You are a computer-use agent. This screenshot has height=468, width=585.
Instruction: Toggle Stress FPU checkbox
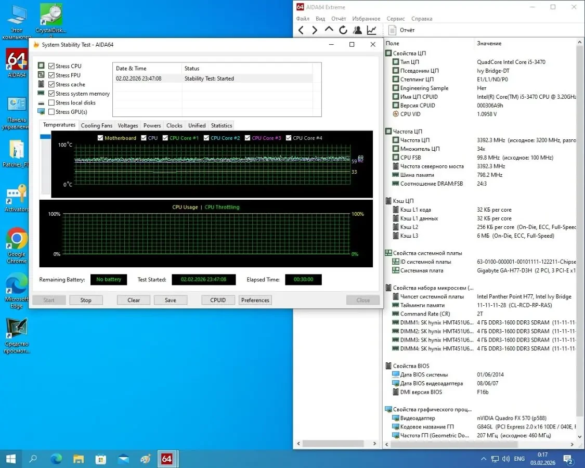[x=51, y=75]
